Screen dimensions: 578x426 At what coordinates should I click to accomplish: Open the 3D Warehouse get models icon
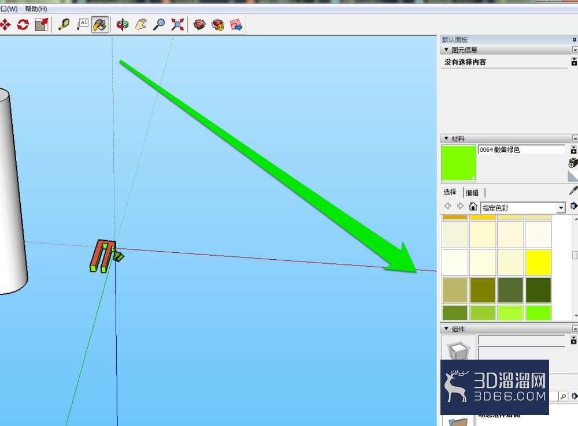pyautogui.click(x=199, y=25)
